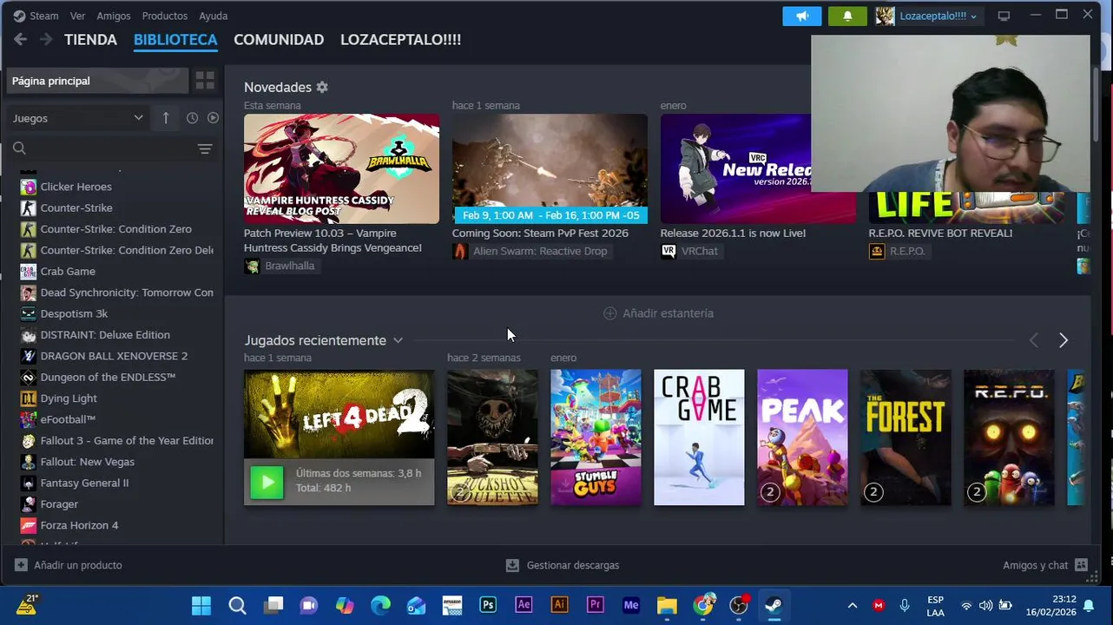Open Steam Big Picture monitor icon
This screenshot has height=625, width=1113.
[1004, 16]
